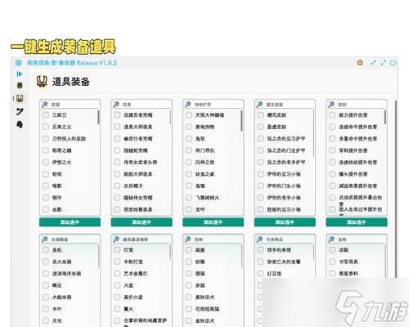
Task: Open the green backpack sidebar page
Action: tap(20, 86)
